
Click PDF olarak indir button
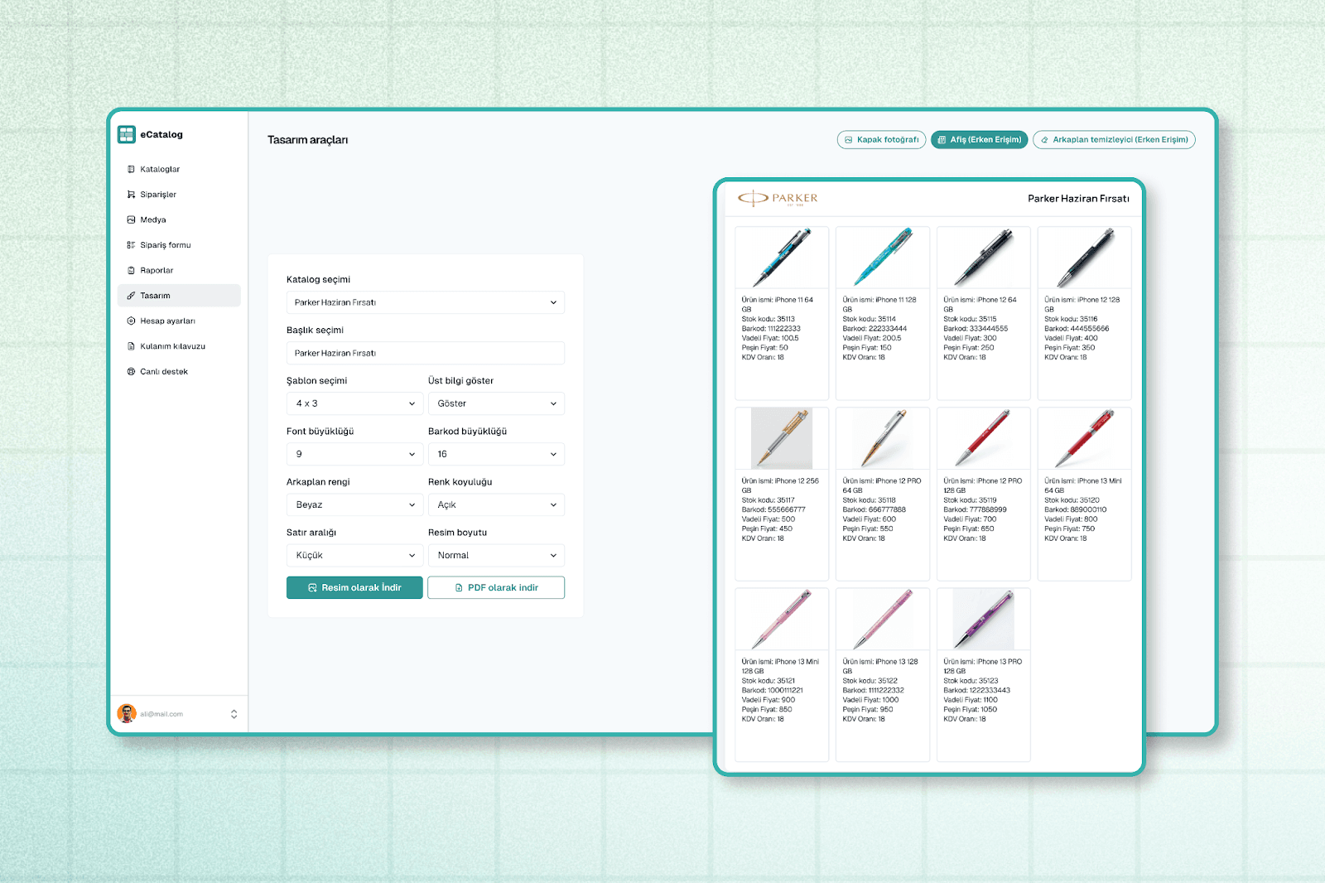coord(496,587)
